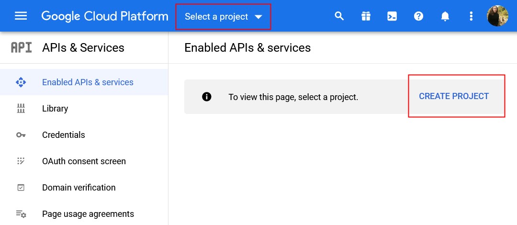Screen dimensions: 517x225
Task: Click the Google Cloud Platform logo
Action: click(x=105, y=16)
